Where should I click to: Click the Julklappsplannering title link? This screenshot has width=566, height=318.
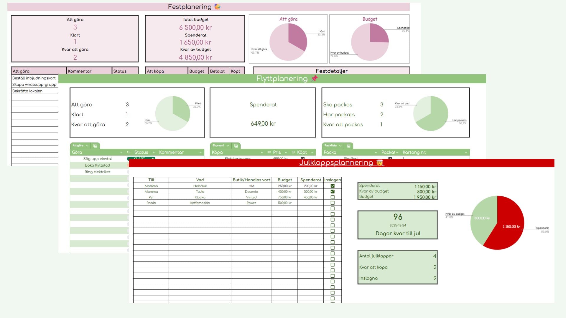click(336, 163)
